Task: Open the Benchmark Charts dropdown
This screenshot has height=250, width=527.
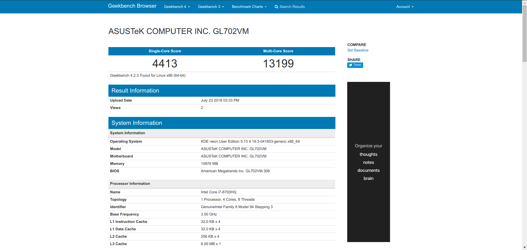Action: tap(249, 7)
